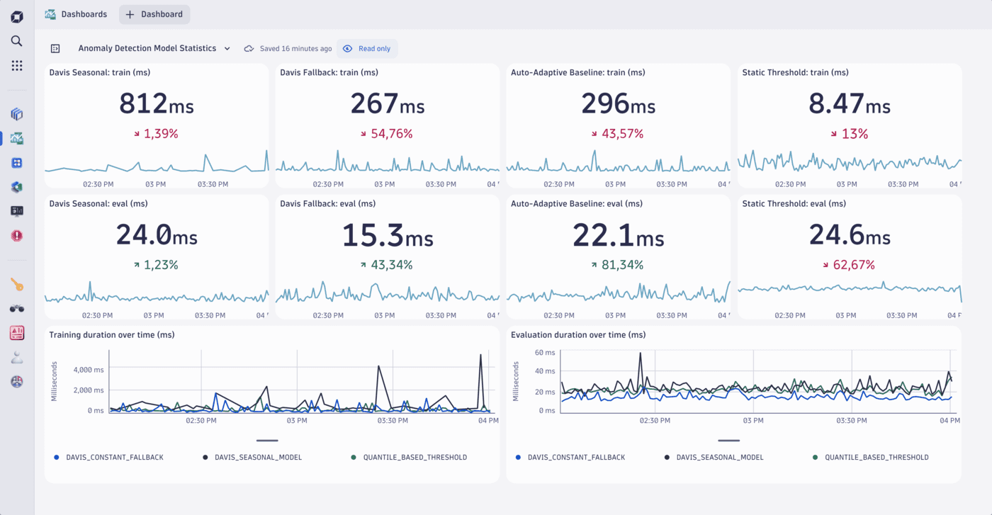Click the Read only button
The height and width of the screenshot is (515, 992).
pyautogui.click(x=367, y=48)
